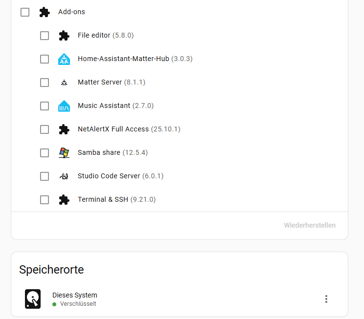
Task: Select the Terminal & SSH checkbox
Action: point(45,200)
